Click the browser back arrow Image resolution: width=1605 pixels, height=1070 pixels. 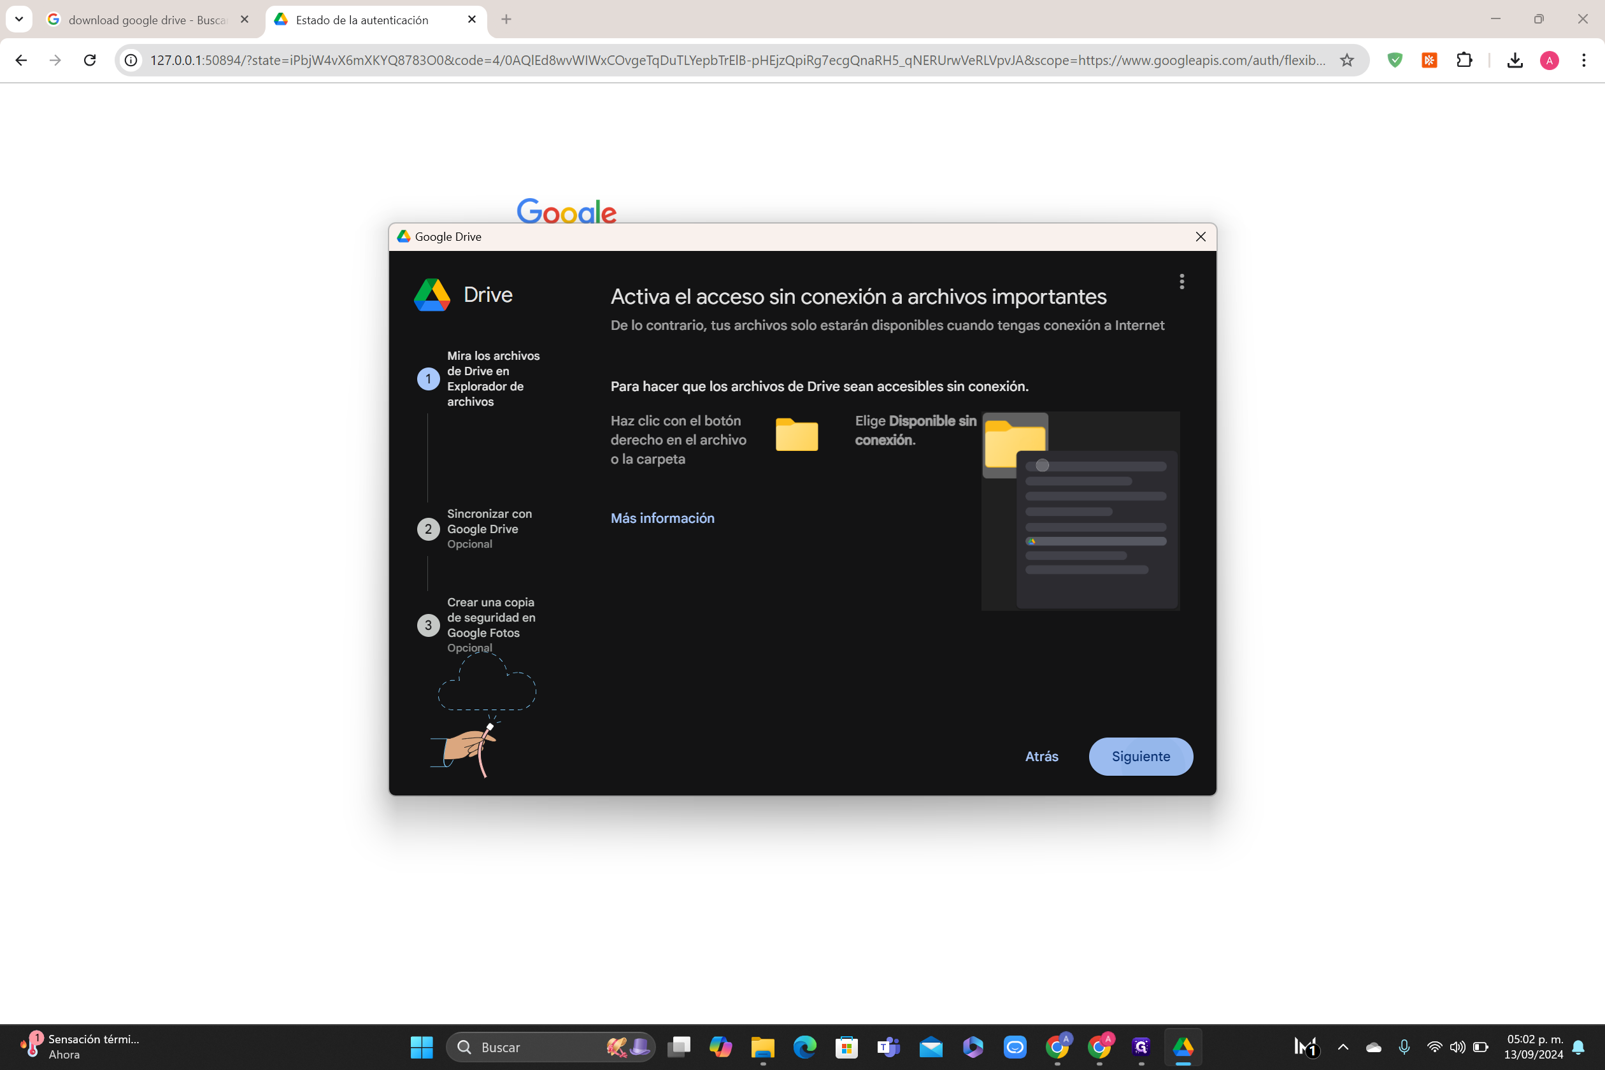pos(21,60)
